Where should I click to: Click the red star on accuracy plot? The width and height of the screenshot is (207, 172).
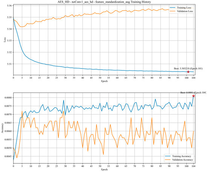pyautogui.click(x=193, y=96)
